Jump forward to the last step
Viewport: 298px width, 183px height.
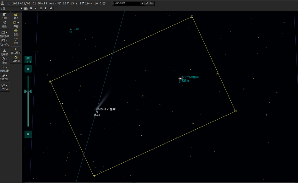[51, 8]
